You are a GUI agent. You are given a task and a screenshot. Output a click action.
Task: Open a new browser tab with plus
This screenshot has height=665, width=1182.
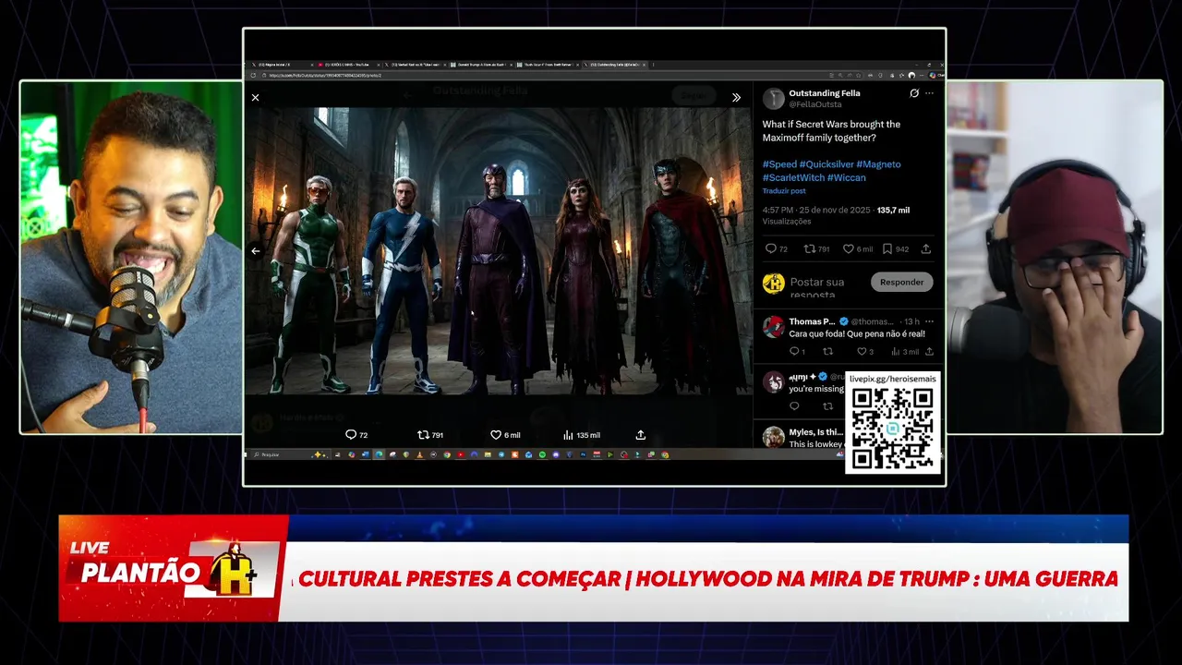point(654,65)
